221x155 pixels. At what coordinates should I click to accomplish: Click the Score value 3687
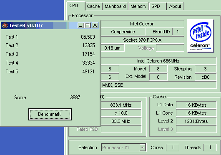(x=75, y=97)
